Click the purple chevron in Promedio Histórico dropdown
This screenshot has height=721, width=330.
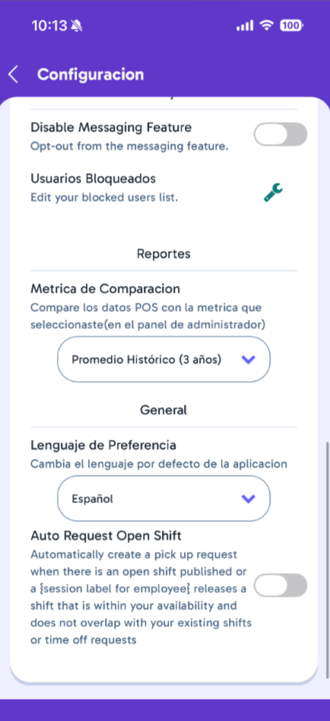pos(248,360)
